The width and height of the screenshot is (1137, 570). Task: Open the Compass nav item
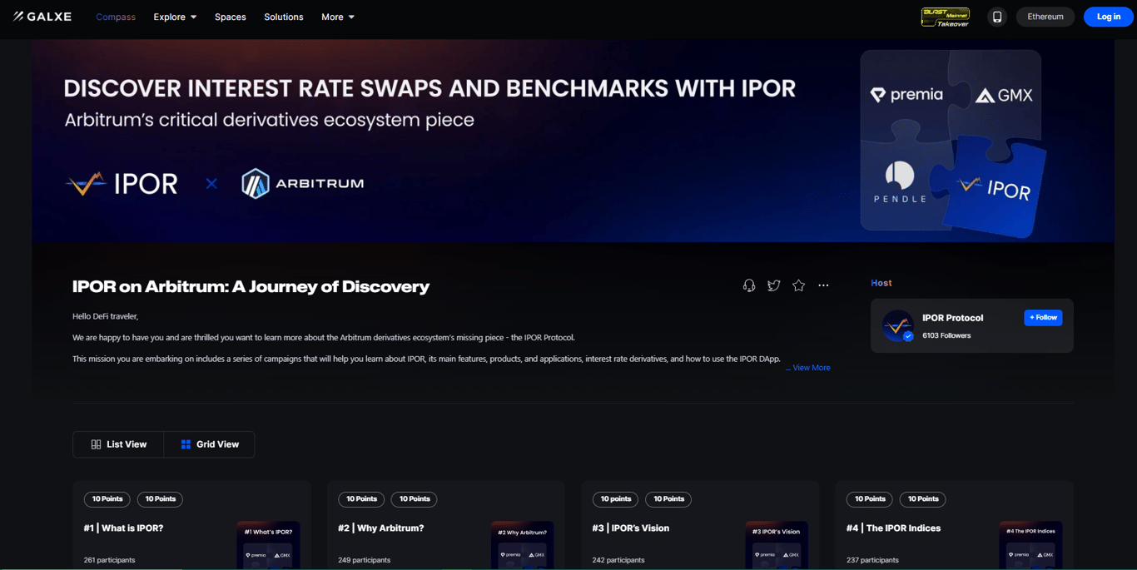116,17
